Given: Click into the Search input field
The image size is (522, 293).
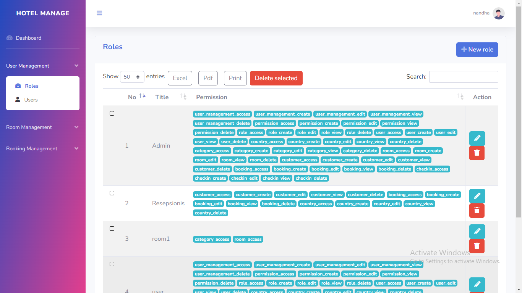Looking at the screenshot, I should coord(463,77).
